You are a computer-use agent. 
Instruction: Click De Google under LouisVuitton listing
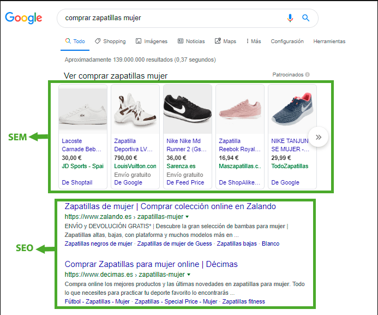click(128, 182)
